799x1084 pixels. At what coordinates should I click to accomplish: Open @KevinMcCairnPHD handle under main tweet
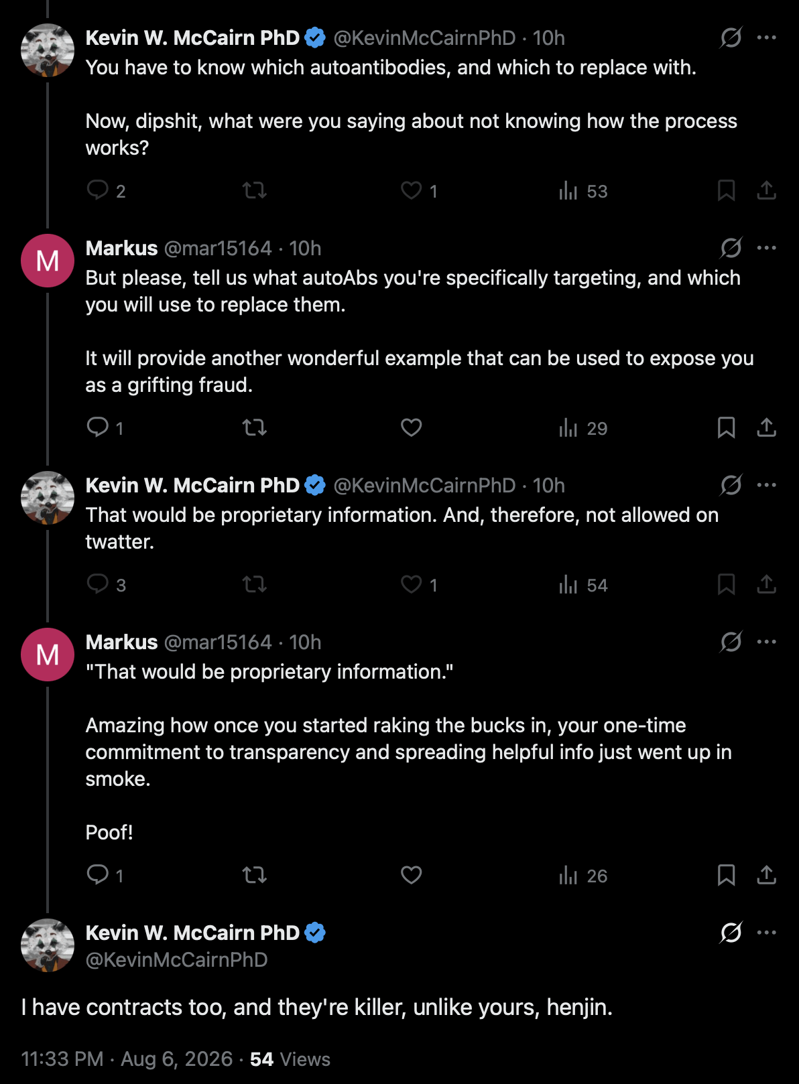(x=177, y=959)
